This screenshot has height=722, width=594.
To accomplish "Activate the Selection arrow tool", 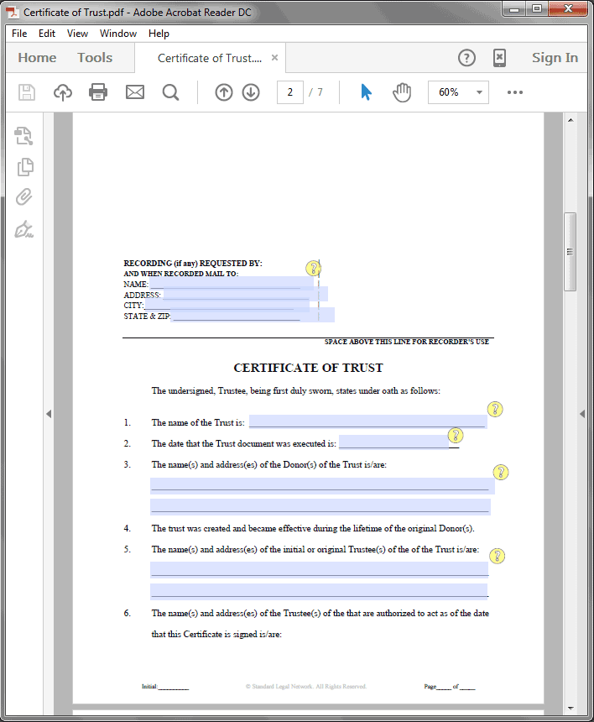I will click(367, 92).
